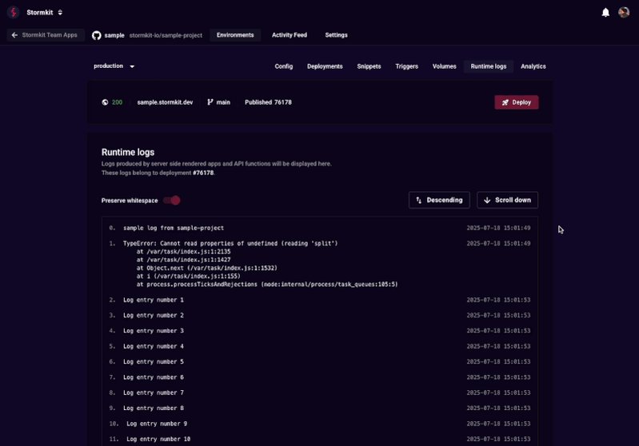Open the Activity Feed tab
Image resolution: width=639 pixels, height=446 pixels.
click(290, 35)
